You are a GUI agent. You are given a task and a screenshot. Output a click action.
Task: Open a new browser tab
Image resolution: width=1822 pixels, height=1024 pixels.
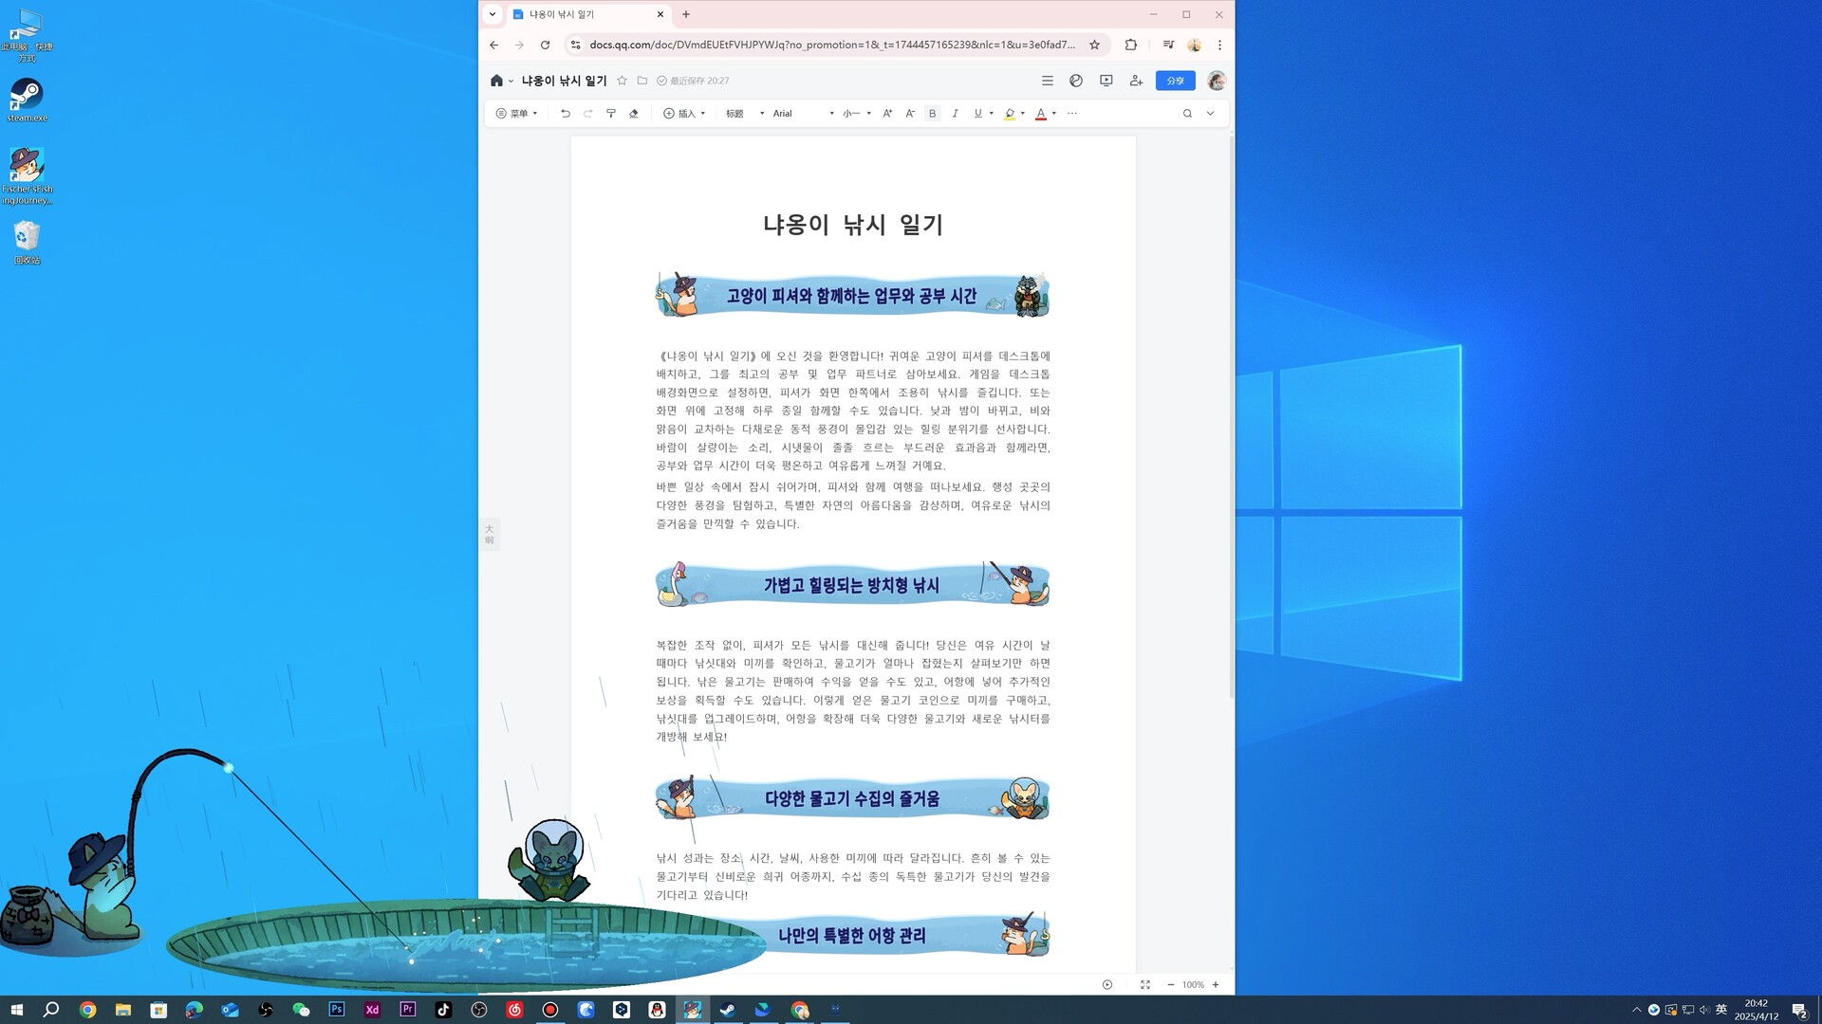pyautogui.click(x=686, y=14)
